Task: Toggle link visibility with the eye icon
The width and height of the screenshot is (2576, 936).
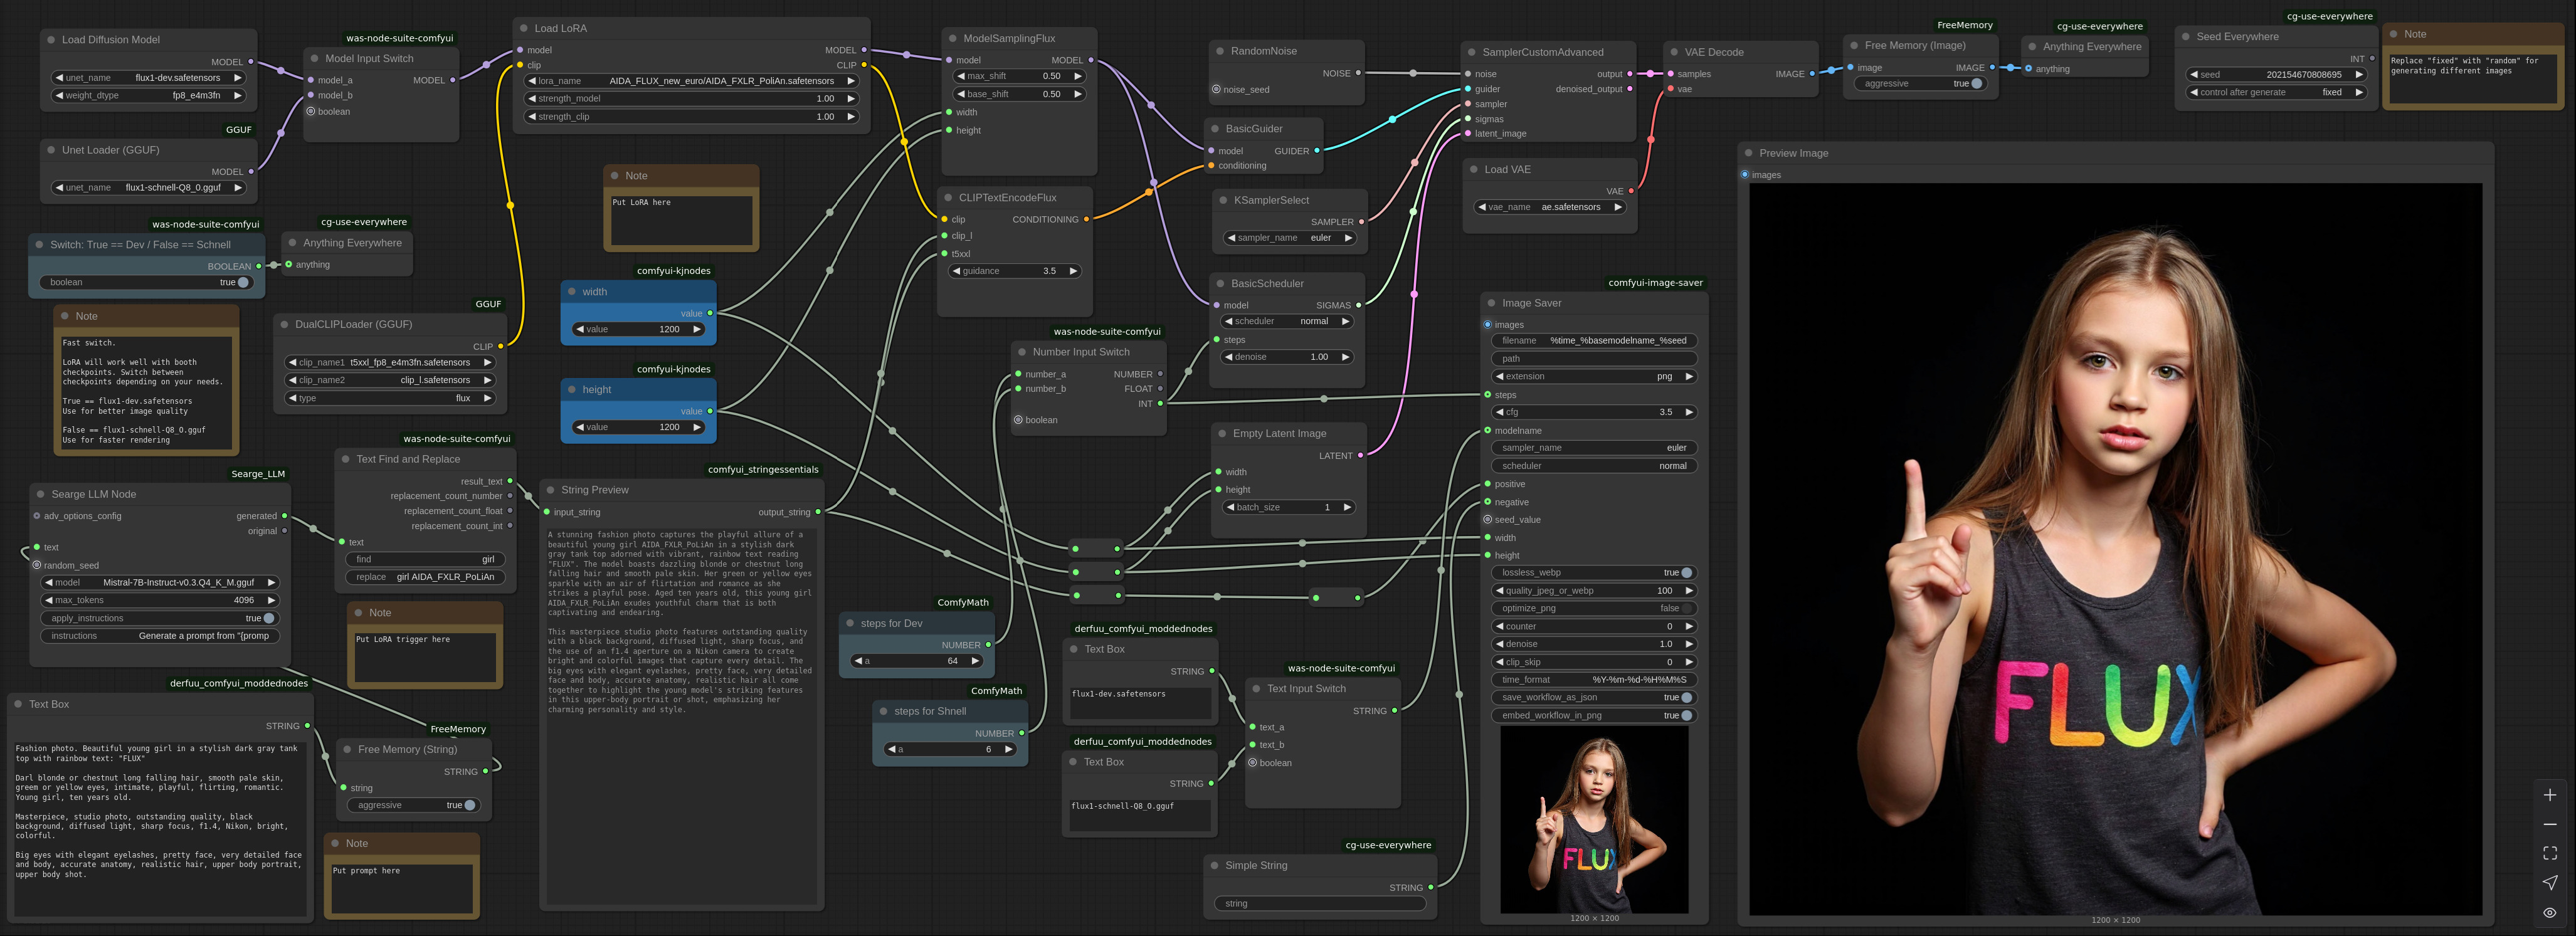Action: click(x=2550, y=912)
